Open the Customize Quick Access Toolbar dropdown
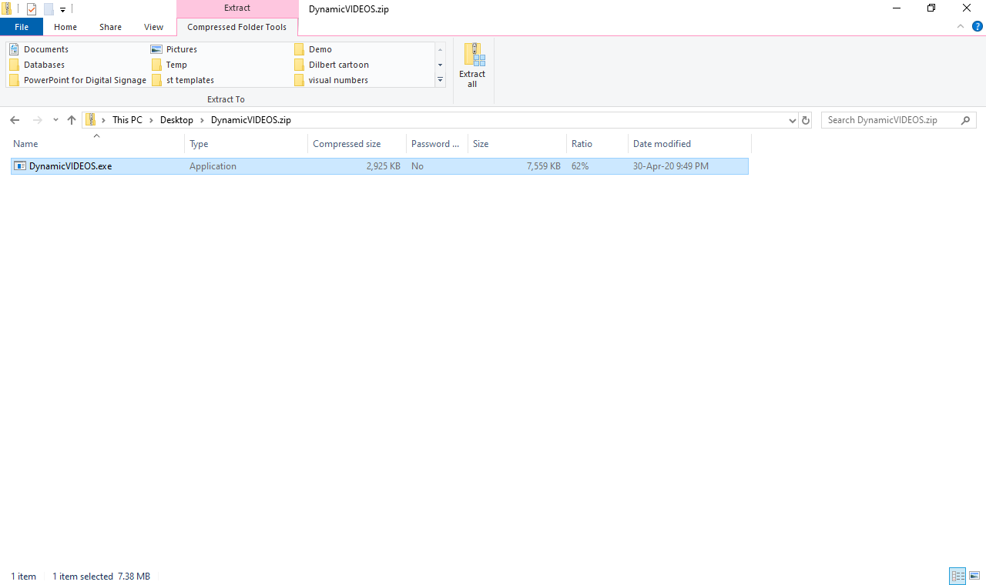 pos(62,9)
